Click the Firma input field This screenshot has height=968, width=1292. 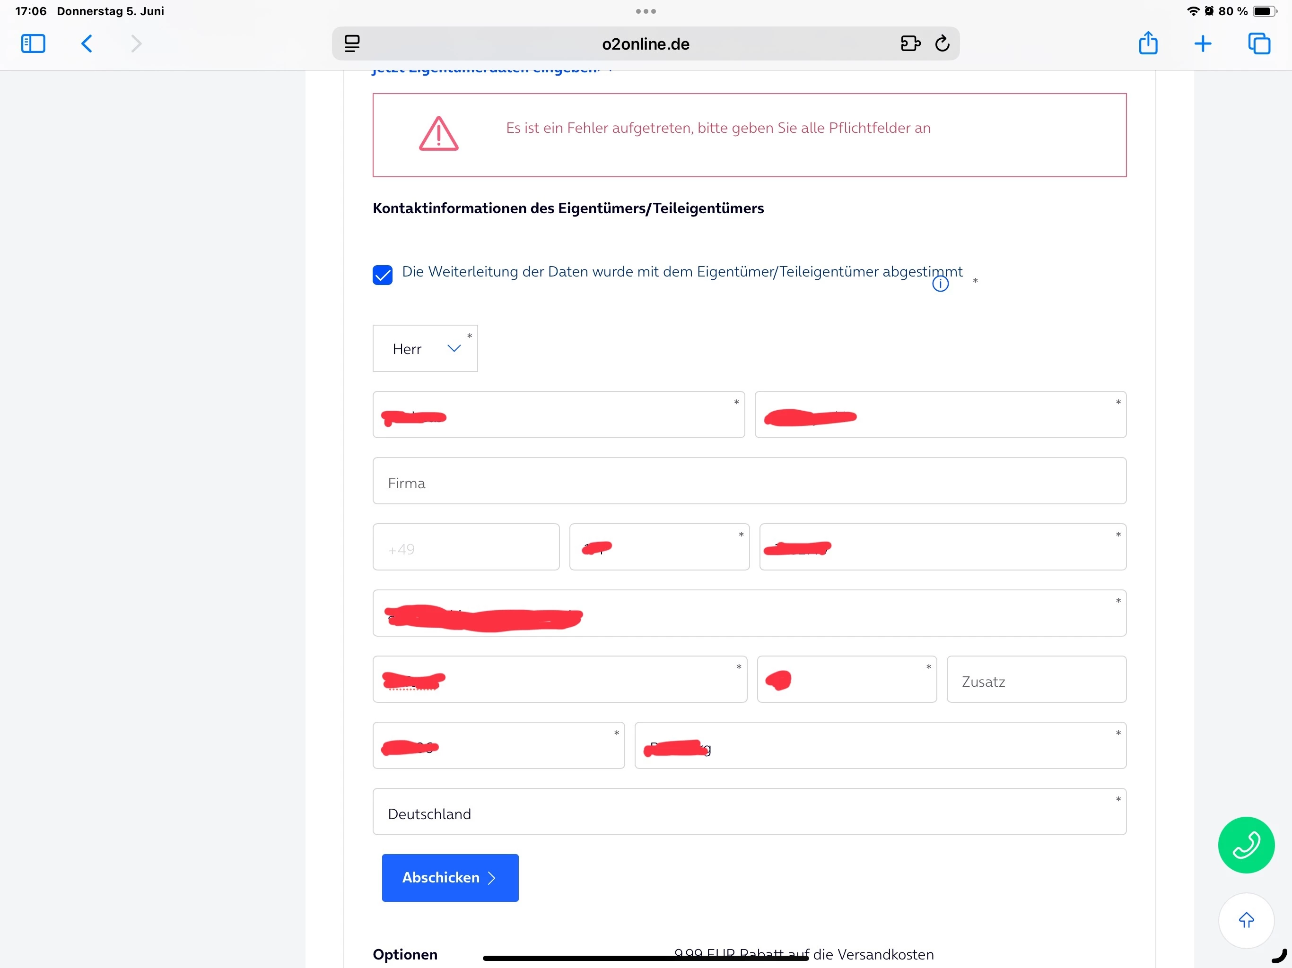(x=749, y=481)
